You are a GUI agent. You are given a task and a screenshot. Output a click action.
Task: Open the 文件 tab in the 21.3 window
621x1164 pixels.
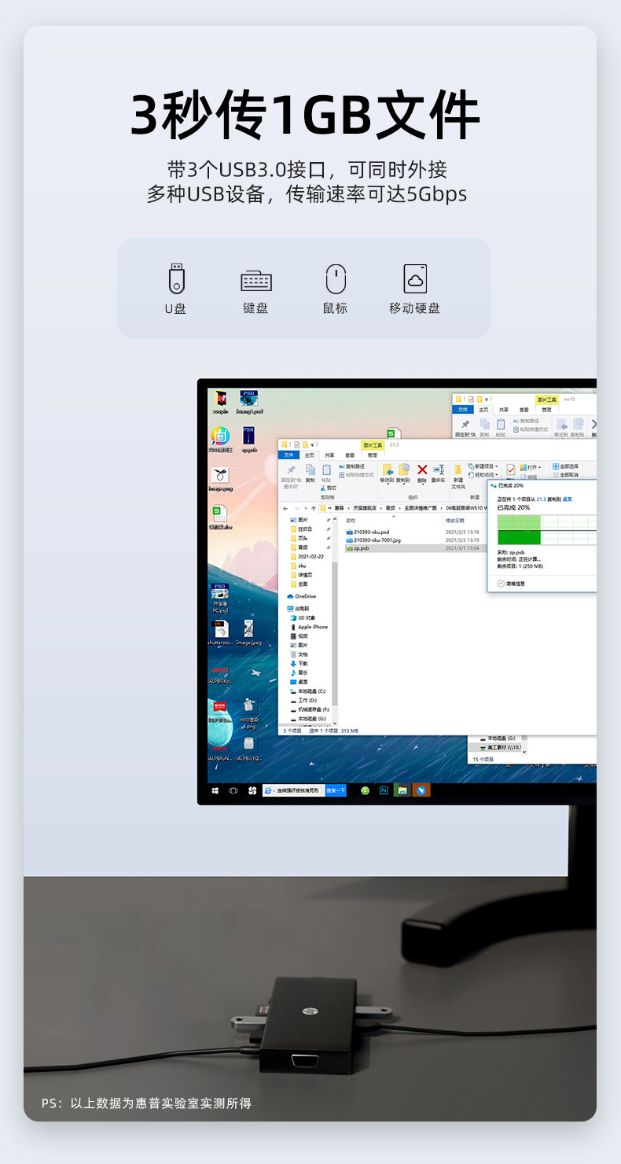coord(288,455)
